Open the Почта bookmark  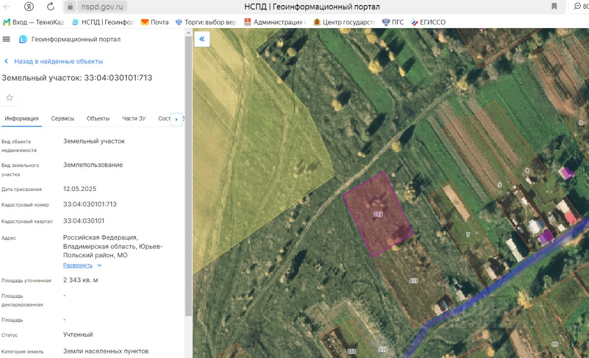coord(155,22)
